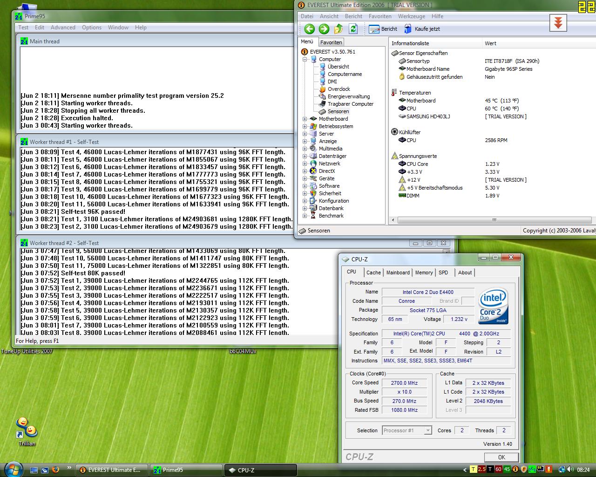
Task: Switch to Prime95 taskbar button
Action: tap(186, 470)
